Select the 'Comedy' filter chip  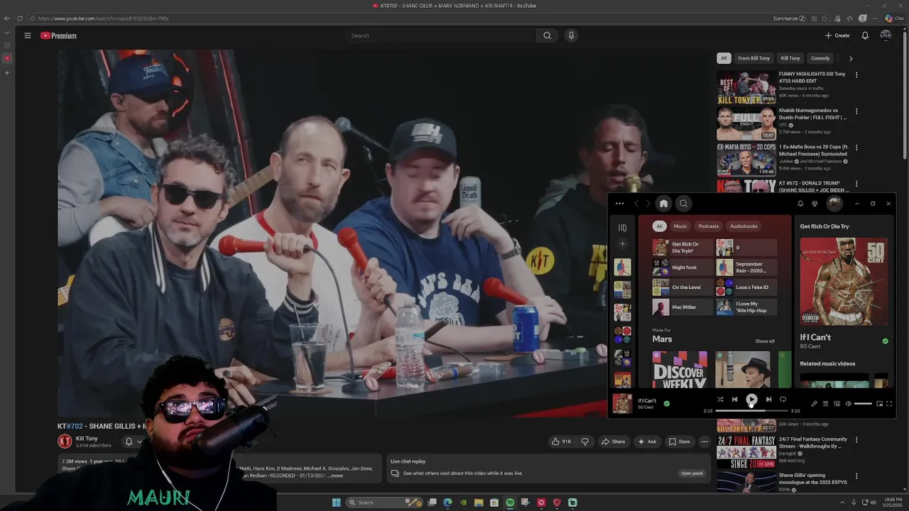(820, 58)
